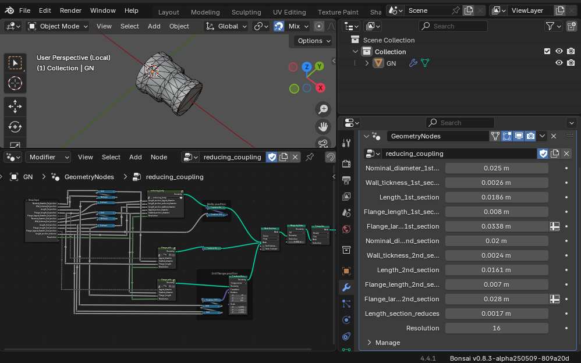Open the World properties tab

click(x=346, y=229)
